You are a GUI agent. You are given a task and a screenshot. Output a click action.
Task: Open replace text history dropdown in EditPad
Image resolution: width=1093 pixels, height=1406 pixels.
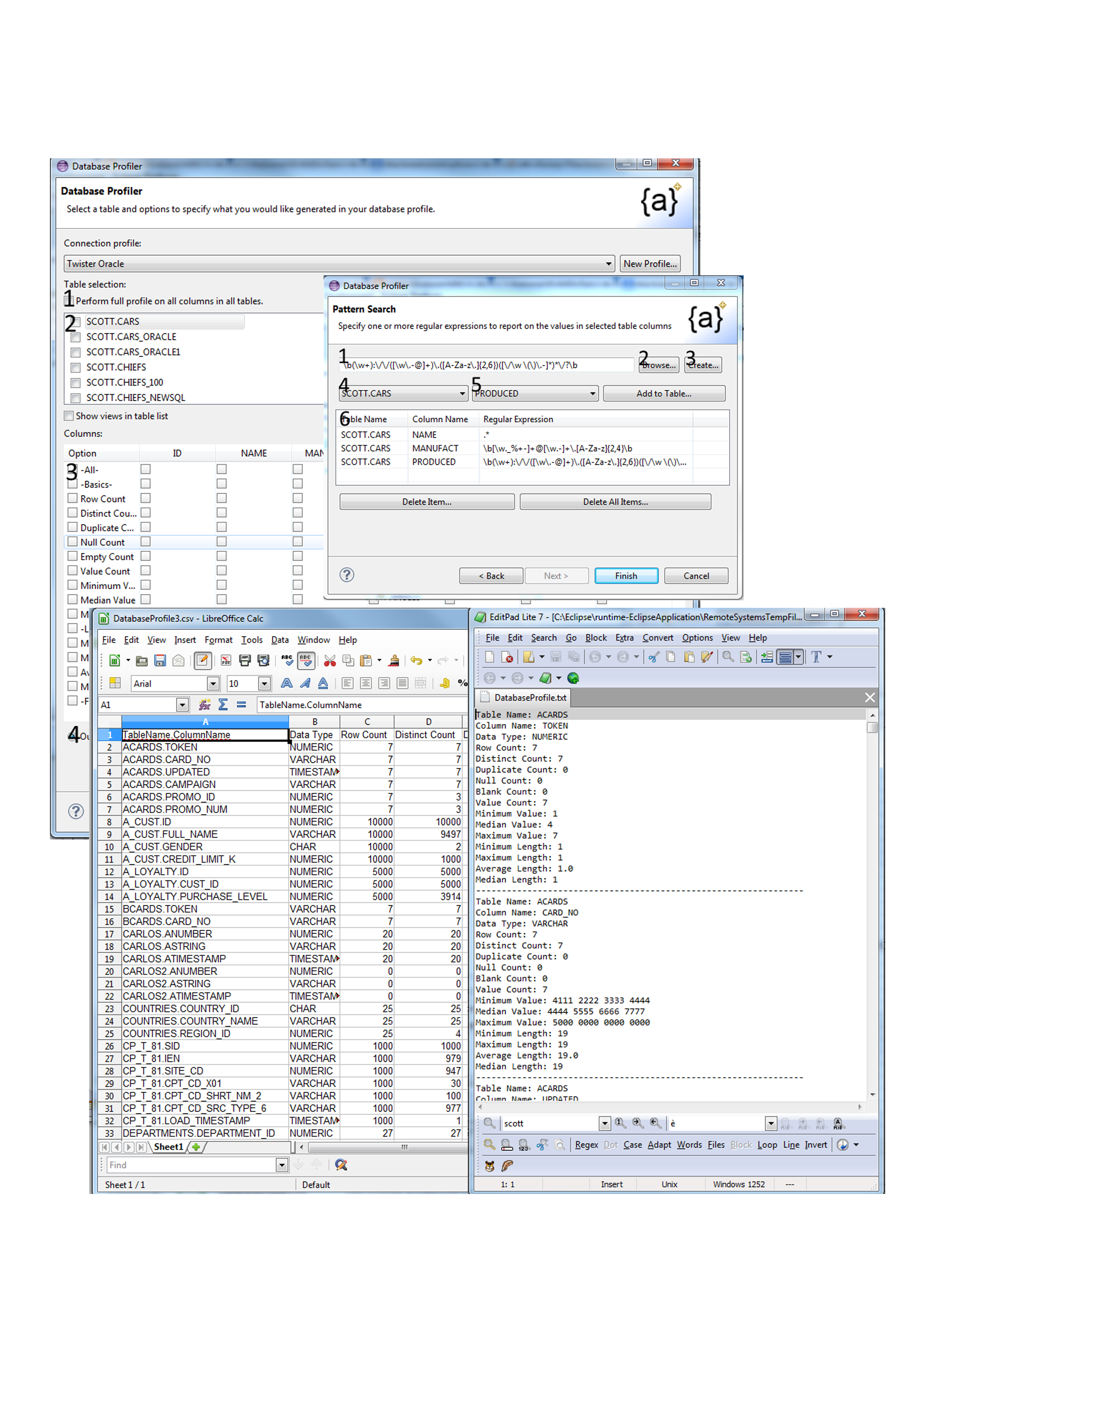coord(771,1124)
